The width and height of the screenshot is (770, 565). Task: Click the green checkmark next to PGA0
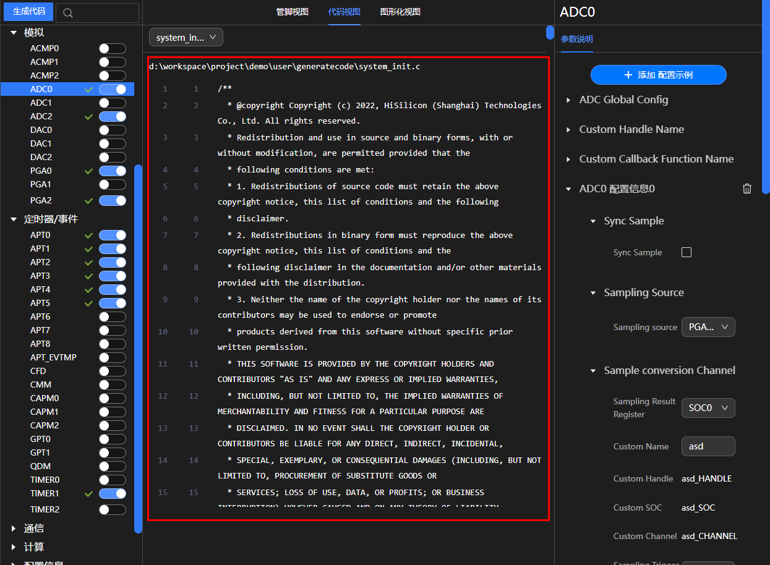[89, 171]
